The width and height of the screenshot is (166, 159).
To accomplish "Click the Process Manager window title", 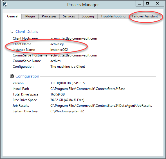I will (x=83, y=5).
